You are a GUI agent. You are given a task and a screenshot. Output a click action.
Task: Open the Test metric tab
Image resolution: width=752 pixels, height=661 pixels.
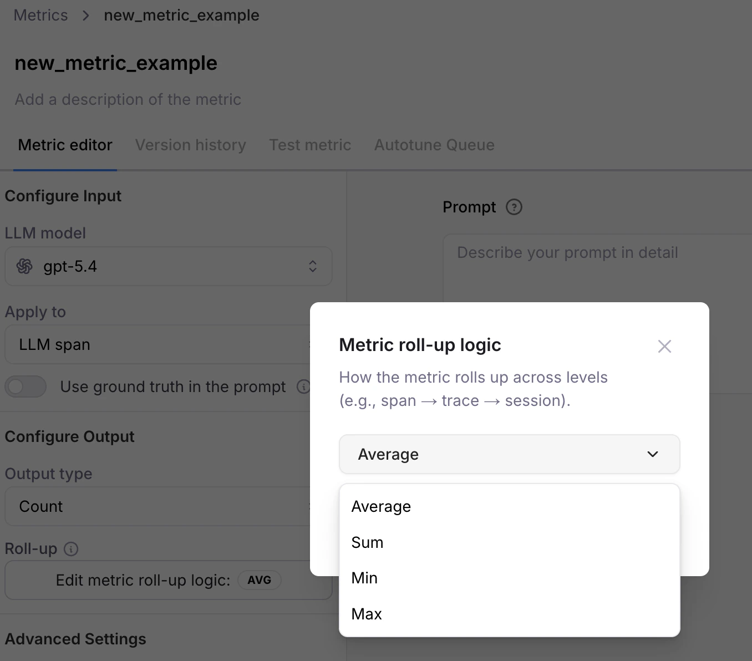[x=310, y=145]
